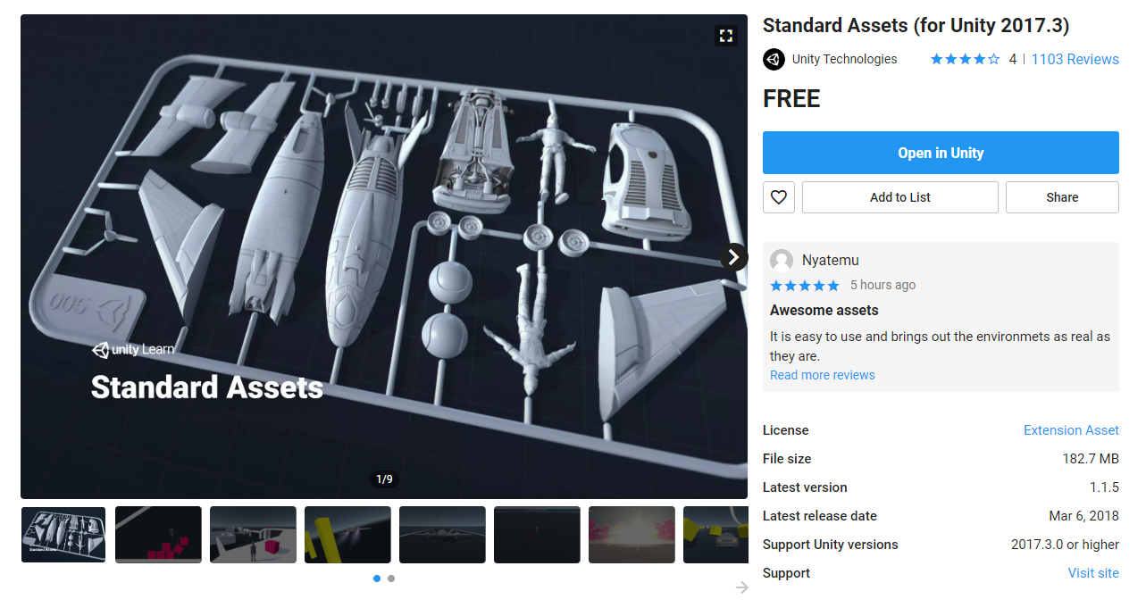This screenshot has height=616, width=1146.
Task: Click the Unity Technologies publisher logo
Action: coord(774,59)
